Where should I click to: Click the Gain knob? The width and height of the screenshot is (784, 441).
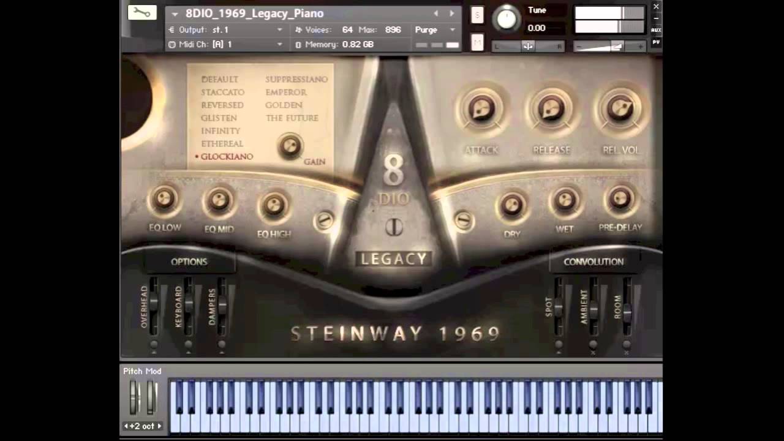(290, 146)
